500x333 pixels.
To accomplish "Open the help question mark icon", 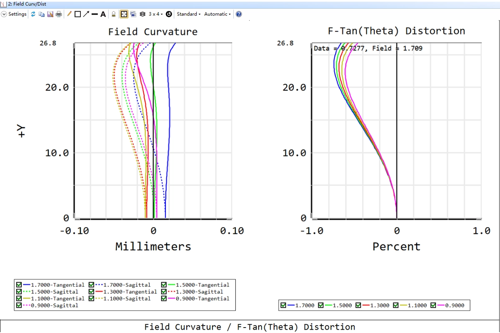I will [239, 14].
